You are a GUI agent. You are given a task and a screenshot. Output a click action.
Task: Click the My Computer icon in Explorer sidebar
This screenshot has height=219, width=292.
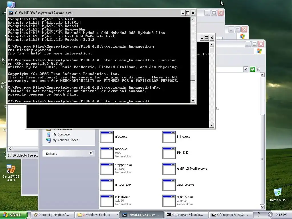[48, 134]
